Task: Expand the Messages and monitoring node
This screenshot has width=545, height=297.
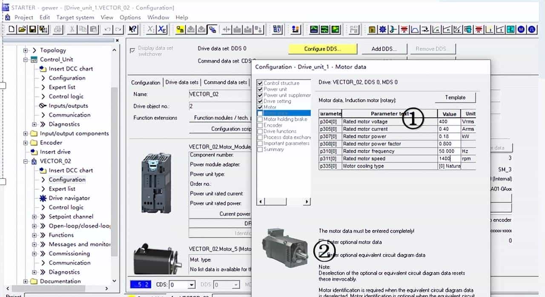Action: click(34, 244)
